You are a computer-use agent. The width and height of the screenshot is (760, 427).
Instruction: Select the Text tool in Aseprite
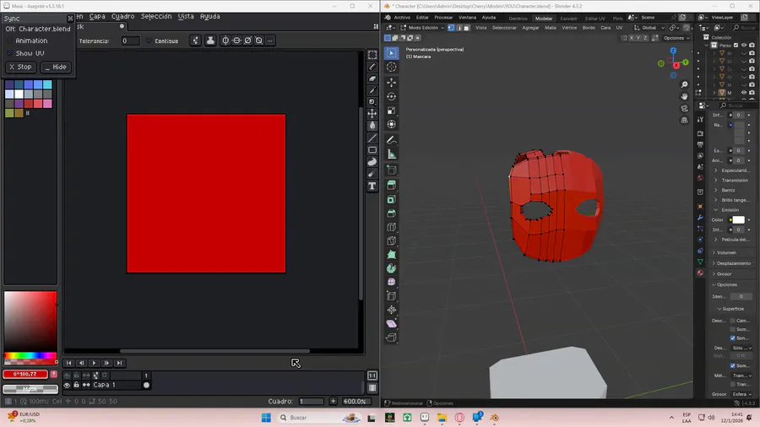372,186
